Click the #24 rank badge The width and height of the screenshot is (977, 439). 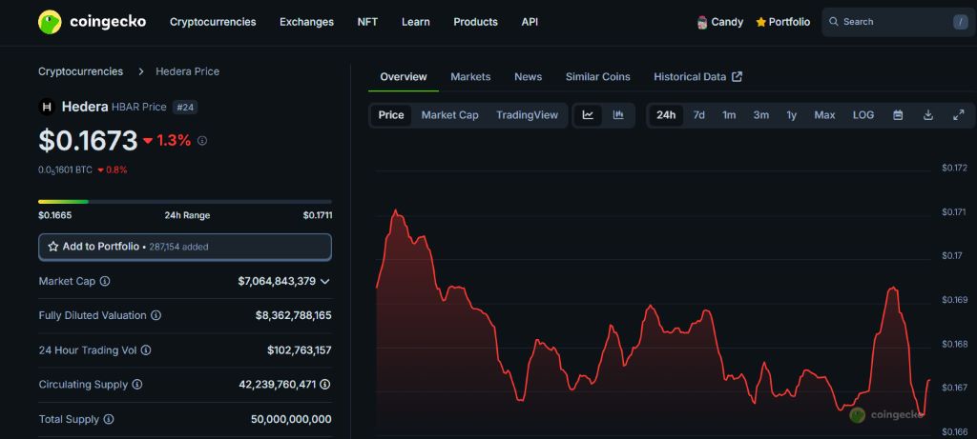(185, 108)
